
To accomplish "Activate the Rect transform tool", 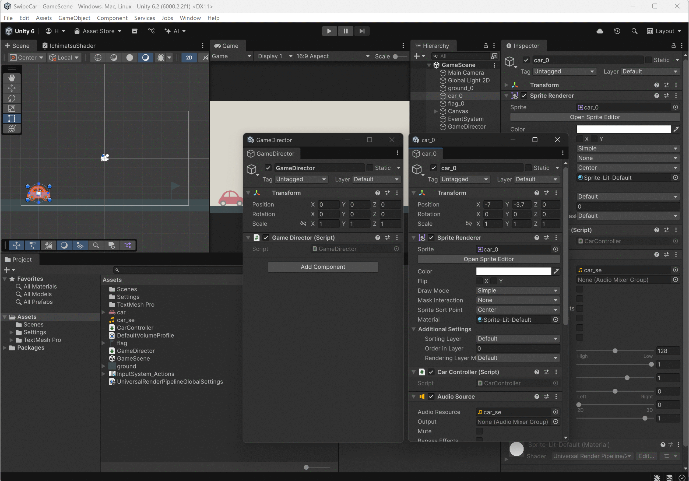I will (12, 118).
